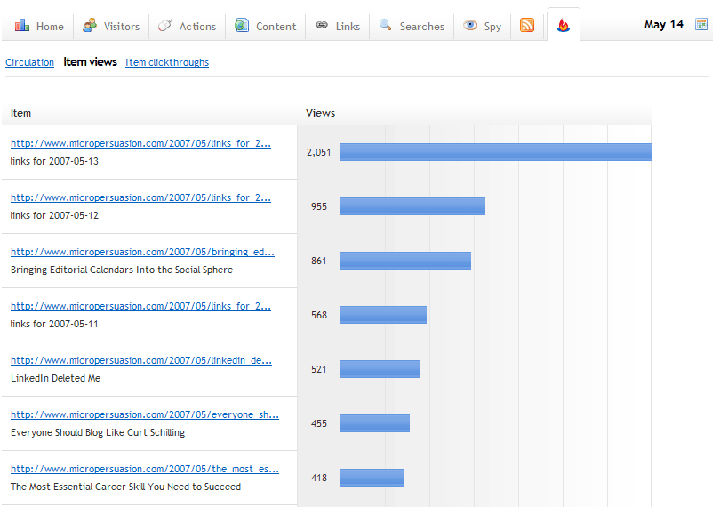
Task: Click the 'links for 2007-05-12' title
Action: (54, 215)
